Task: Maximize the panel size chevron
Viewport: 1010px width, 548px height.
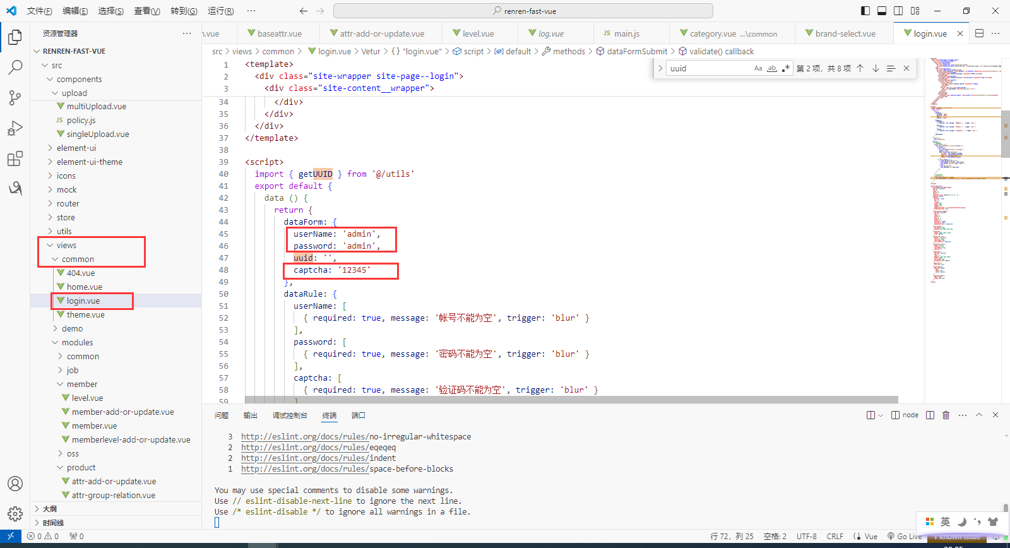Action: 979,415
